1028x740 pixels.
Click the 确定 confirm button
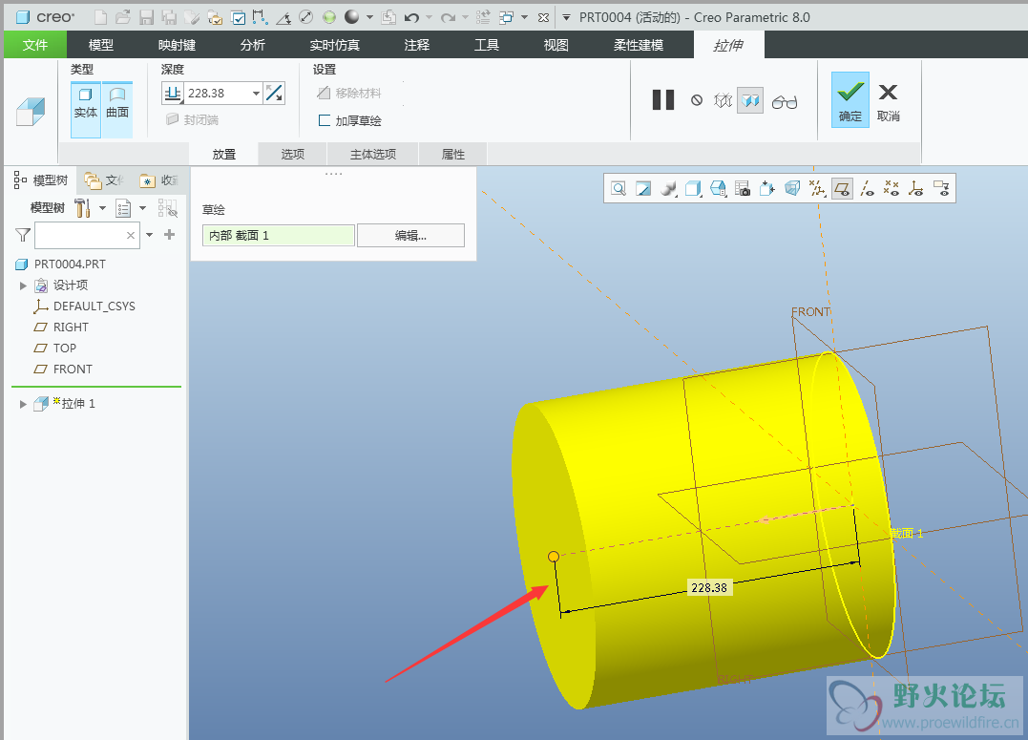(850, 99)
